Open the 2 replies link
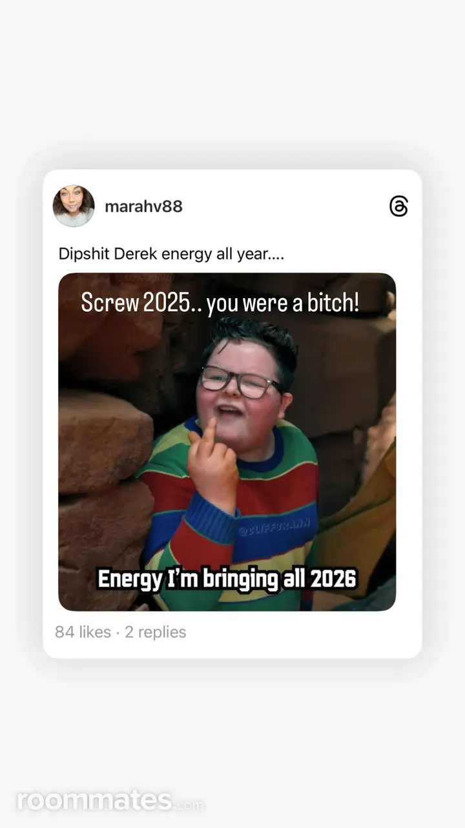This screenshot has width=465, height=828. (155, 632)
